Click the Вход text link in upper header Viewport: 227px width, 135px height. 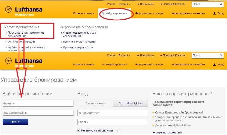[220, 13]
